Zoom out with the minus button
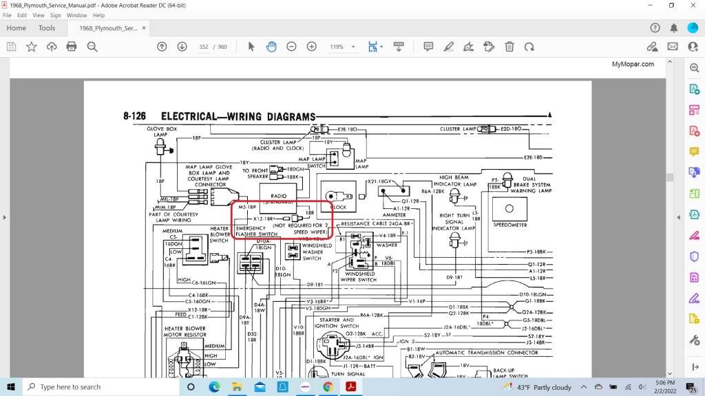 (291, 47)
